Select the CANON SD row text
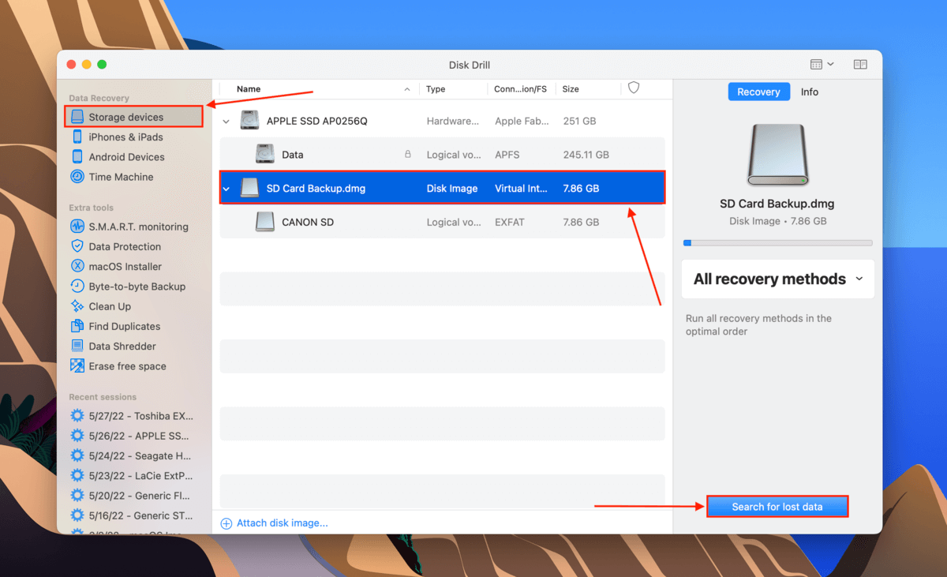947x577 pixels. click(308, 223)
